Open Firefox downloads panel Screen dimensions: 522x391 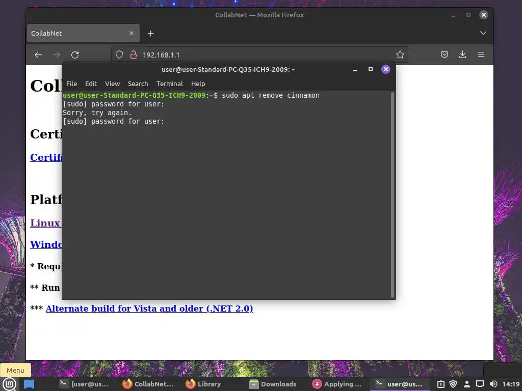[x=462, y=54]
